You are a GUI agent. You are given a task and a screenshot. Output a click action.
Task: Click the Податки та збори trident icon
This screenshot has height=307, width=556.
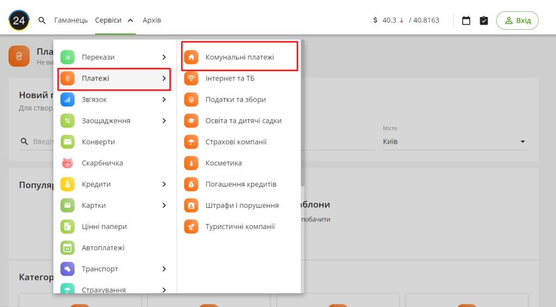tap(191, 99)
